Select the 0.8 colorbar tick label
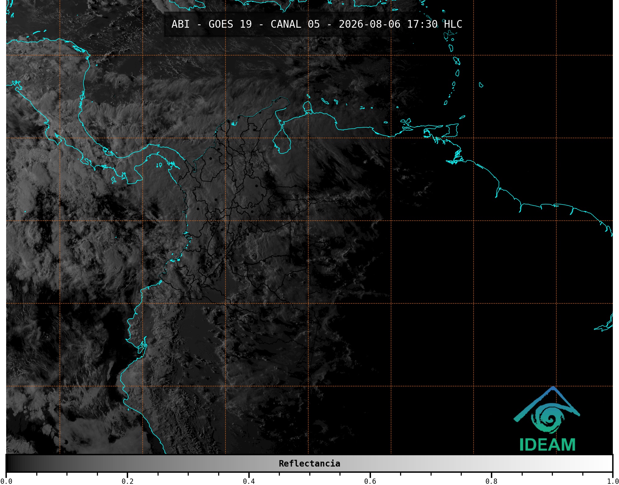 pyautogui.click(x=491, y=481)
